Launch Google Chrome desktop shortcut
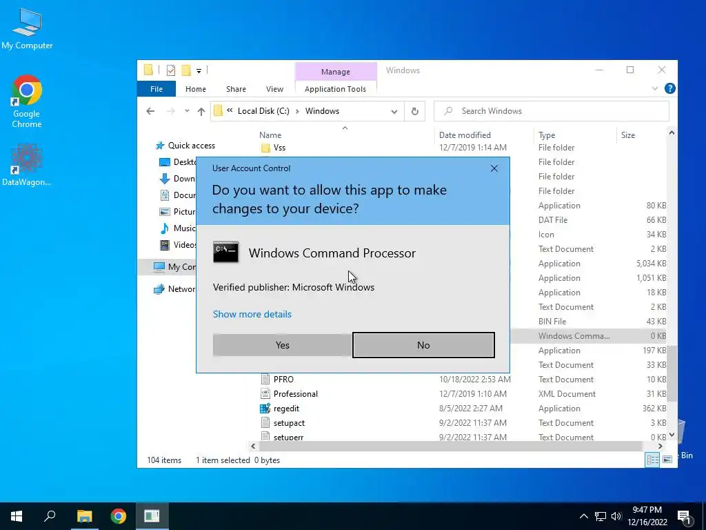 (27, 101)
